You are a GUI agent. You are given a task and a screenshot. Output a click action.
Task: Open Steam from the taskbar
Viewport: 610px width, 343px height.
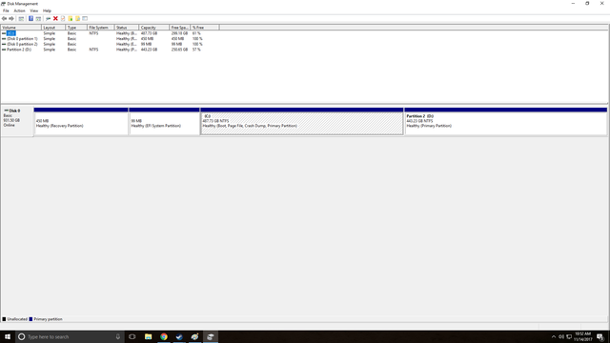[179, 336]
